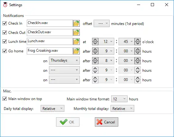Click the Cancel button
This screenshot has width=174, height=137.
pyautogui.click(x=107, y=122)
